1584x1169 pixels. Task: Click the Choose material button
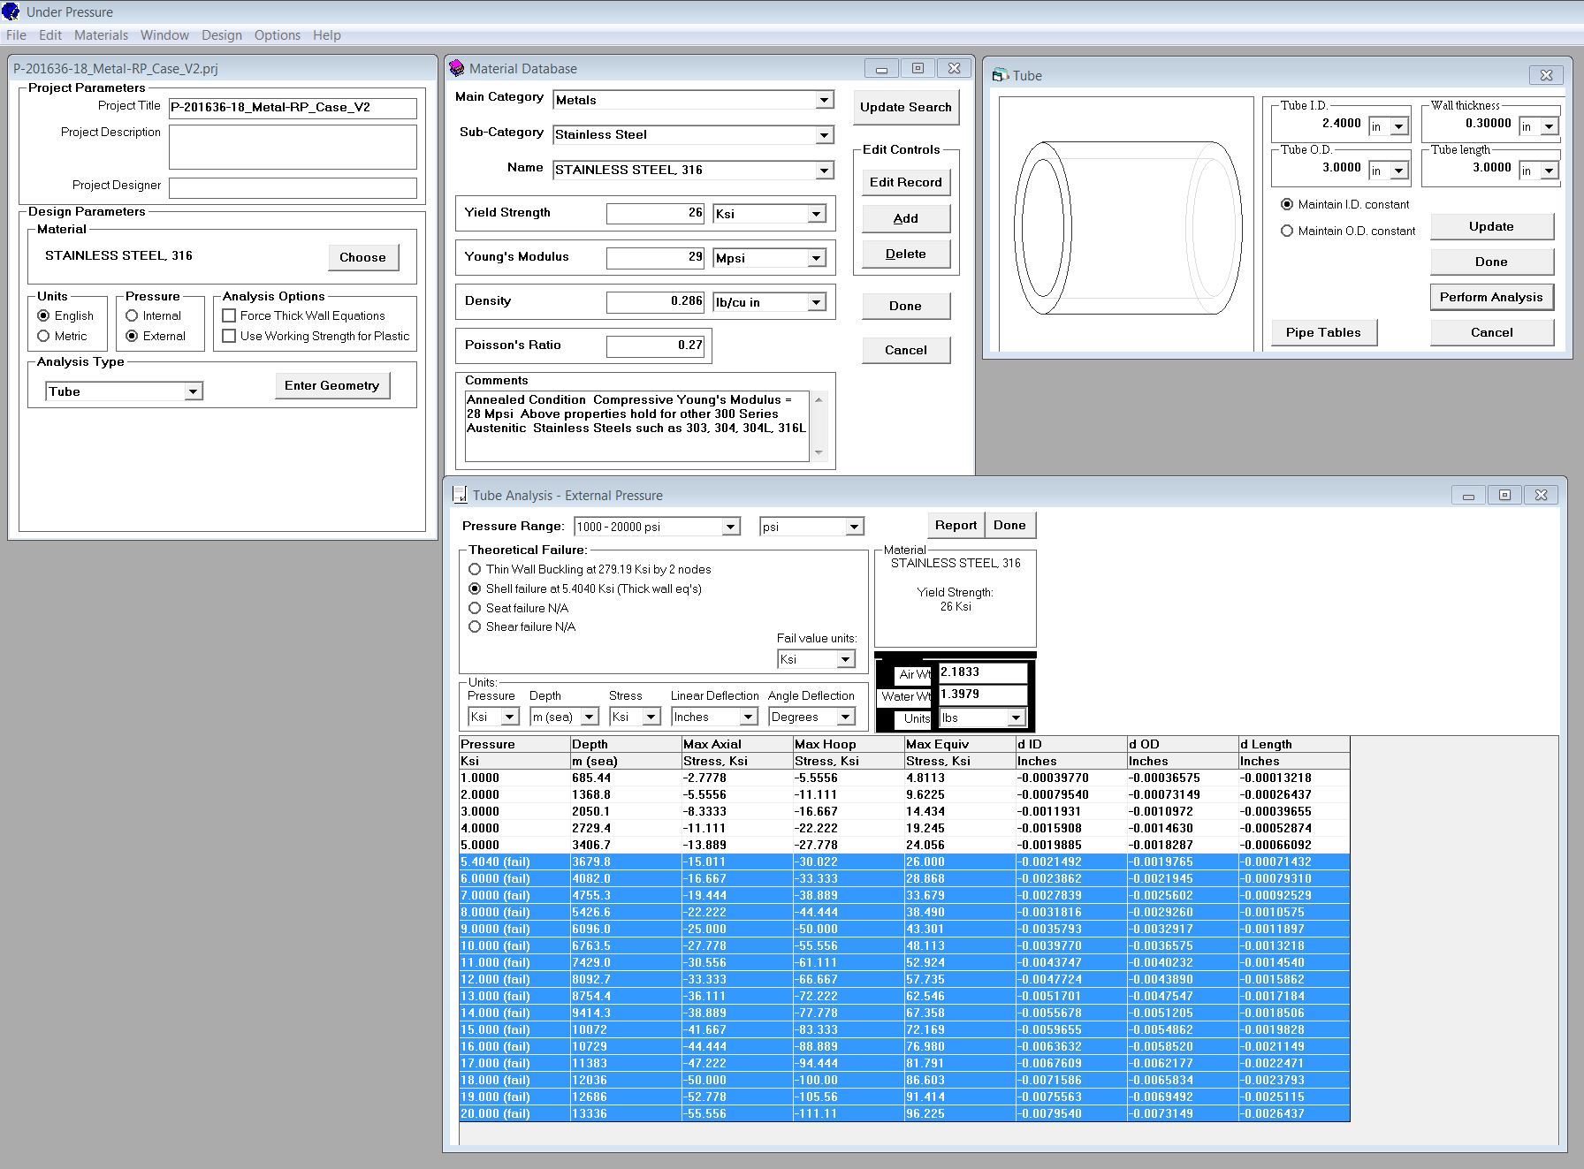coord(362,257)
